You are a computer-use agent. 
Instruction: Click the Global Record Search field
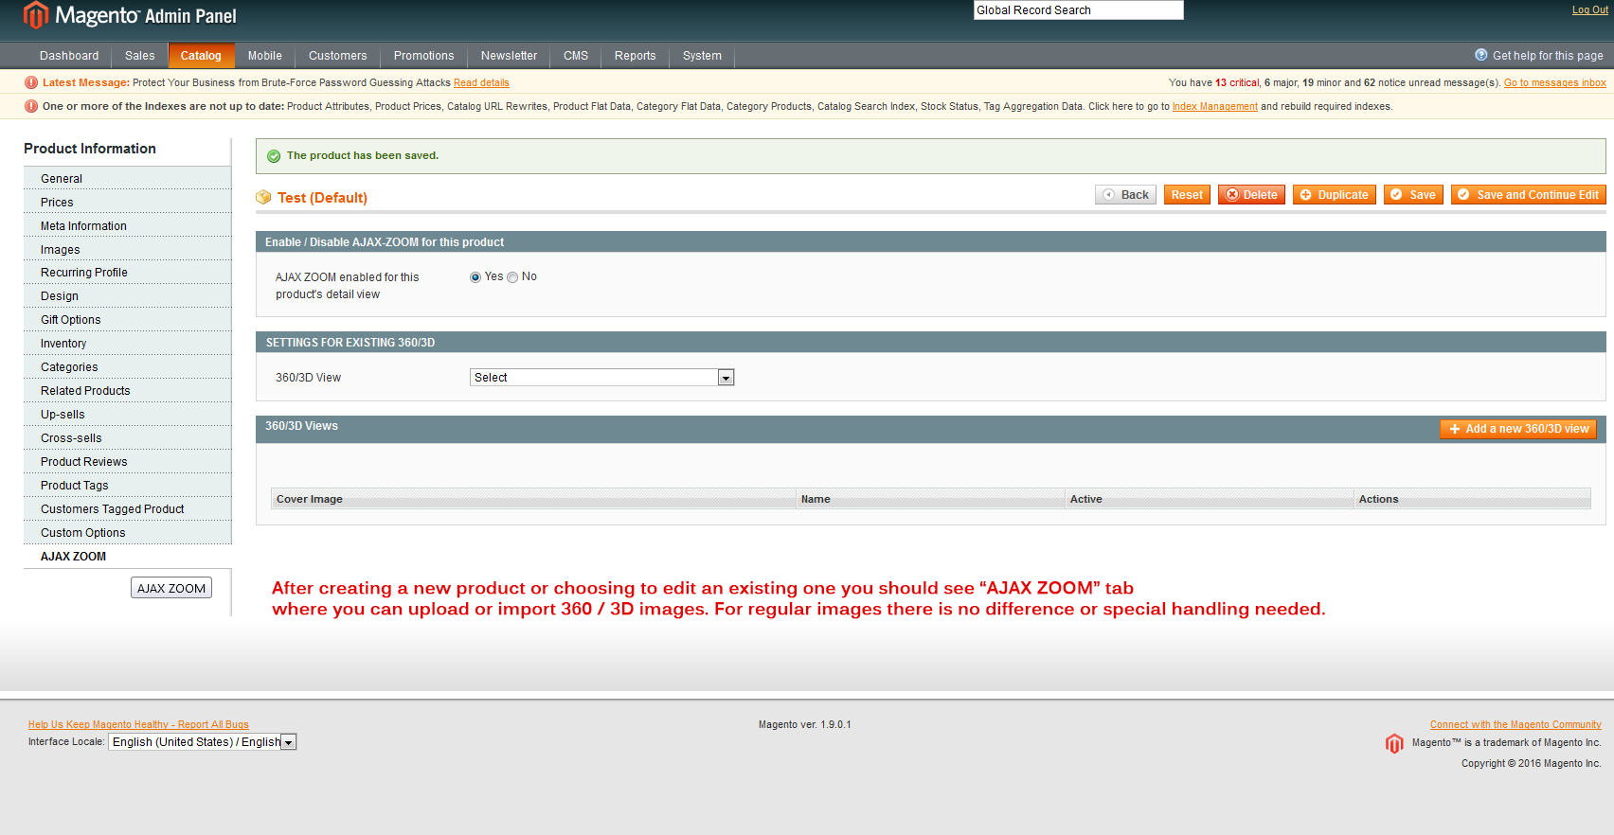click(1078, 10)
